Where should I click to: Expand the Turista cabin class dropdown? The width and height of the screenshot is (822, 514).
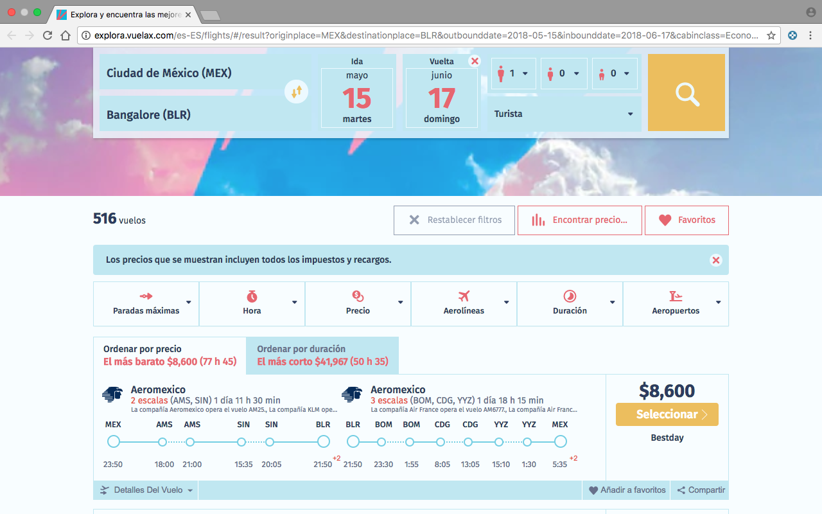[x=564, y=114]
